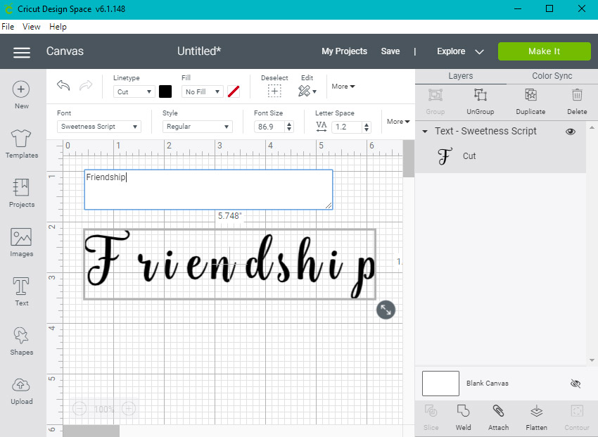Adjust letter space with stepper arrows
598x437 pixels.
click(367, 127)
